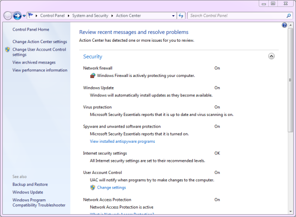Click the OK status for Internet security
This screenshot has width=296, height=217.
[217, 153]
